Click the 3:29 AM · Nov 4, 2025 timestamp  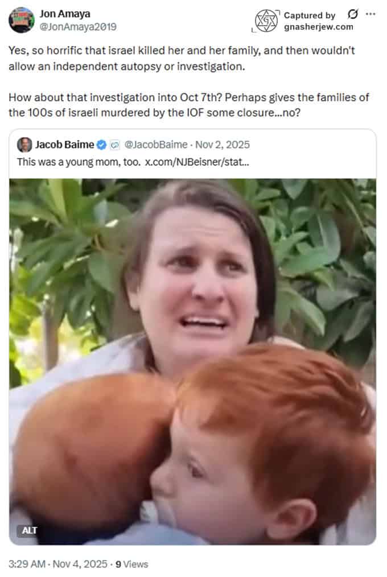click(57, 564)
